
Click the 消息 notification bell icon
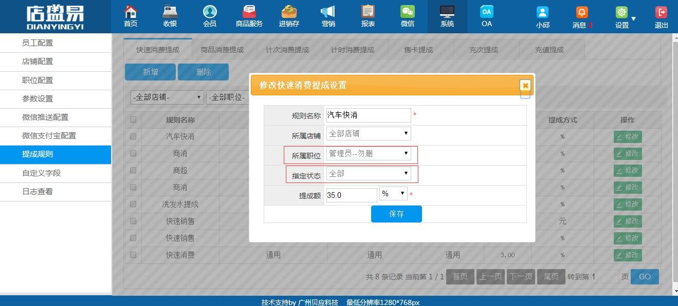581,13
